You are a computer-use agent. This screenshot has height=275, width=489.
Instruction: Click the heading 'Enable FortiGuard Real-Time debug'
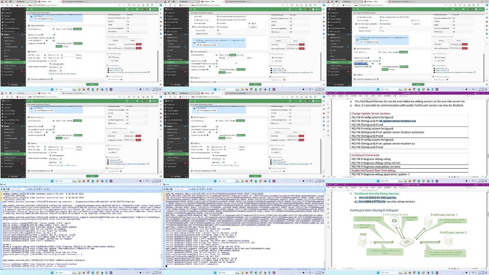click(373, 170)
